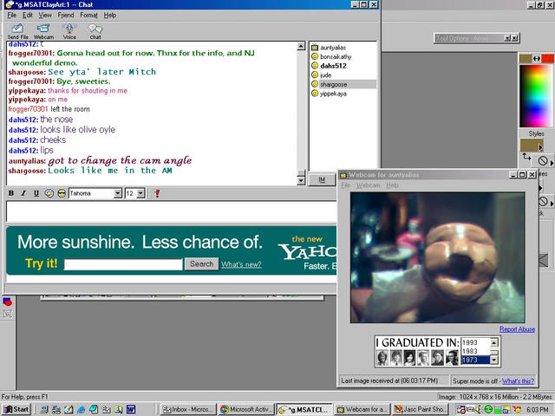Viewport: 555px width, 416px height.
Task: Open the File menu in chat window
Action: (x=12, y=16)
